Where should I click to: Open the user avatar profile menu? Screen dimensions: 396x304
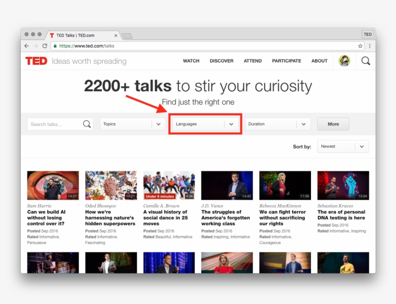pos(344,61)
